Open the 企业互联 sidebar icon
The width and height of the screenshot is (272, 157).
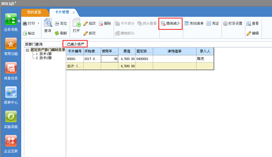11,141
